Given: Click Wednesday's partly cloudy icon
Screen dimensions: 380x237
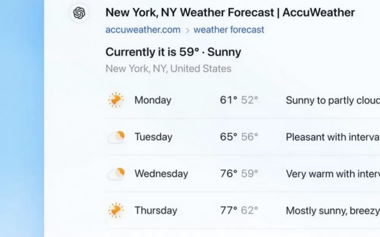Looking at the screenshot, I should [x=116, y=174].
